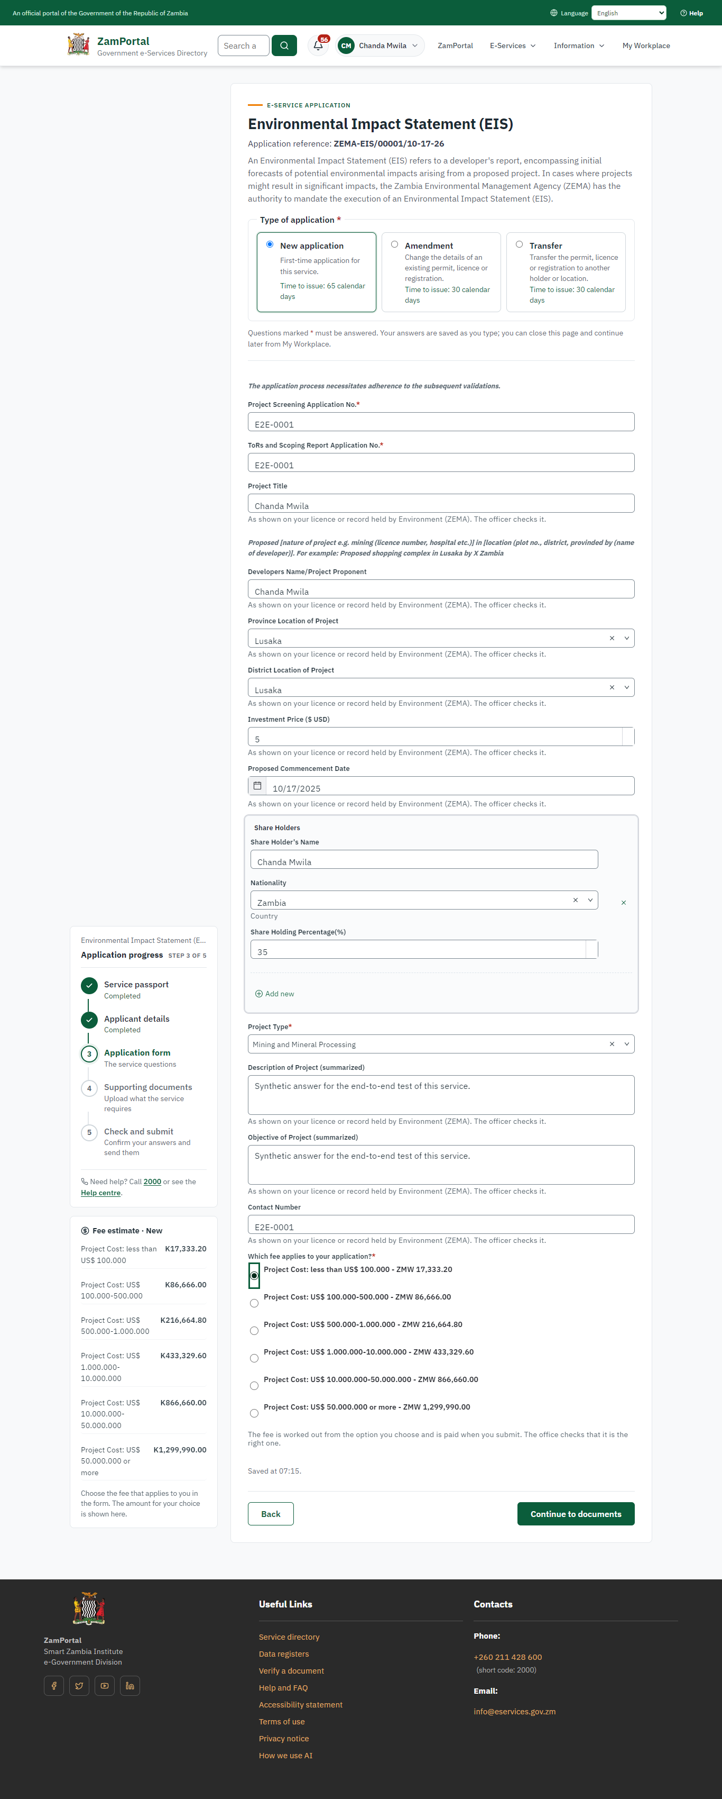This screenshot has width=722, height=1799.
Task: Expand the Project Type dropdown arrow
Action: tap(626, 1044)
